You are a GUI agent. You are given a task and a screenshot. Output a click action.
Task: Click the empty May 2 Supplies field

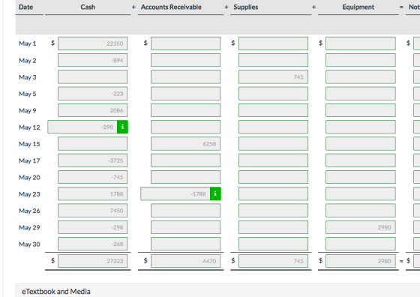pos(273,60)
